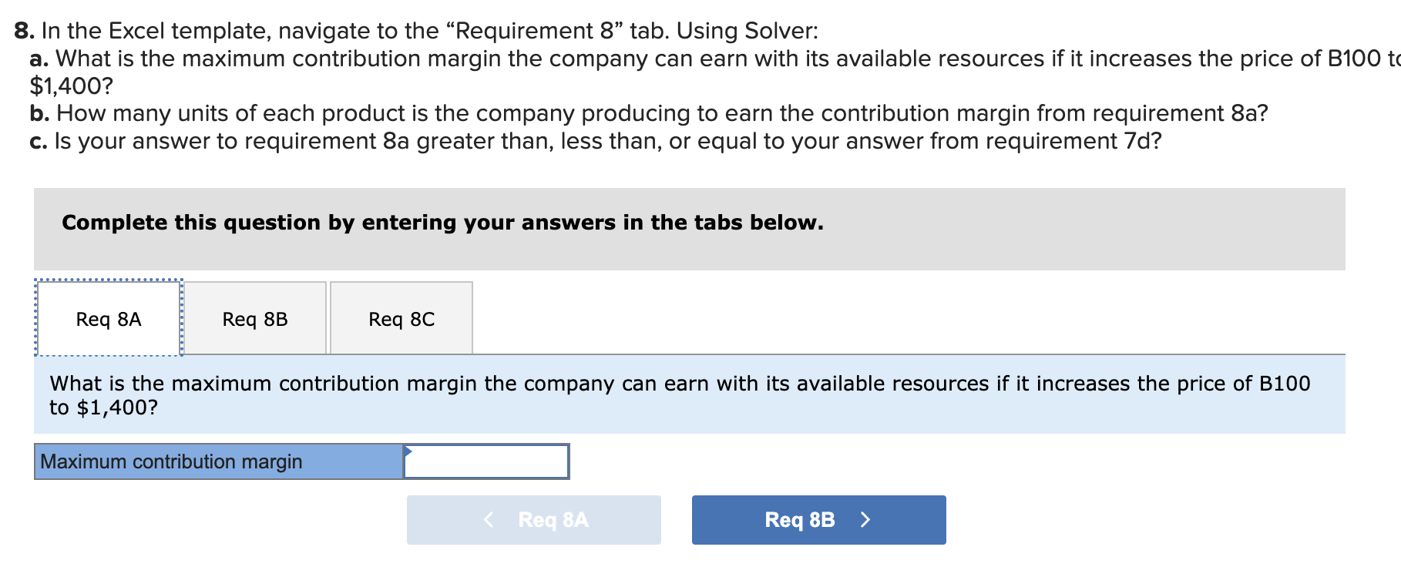Click the Req 8B tab label text
This screenshot has width=1401, height=567.
[x=256, y=318]
